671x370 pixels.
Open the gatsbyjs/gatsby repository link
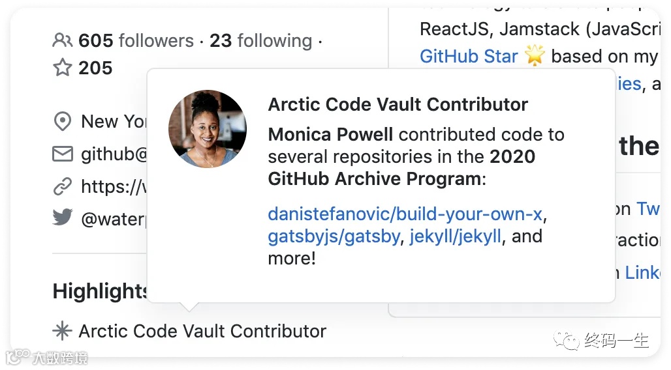pyautogui.click(x=334, y=236)
